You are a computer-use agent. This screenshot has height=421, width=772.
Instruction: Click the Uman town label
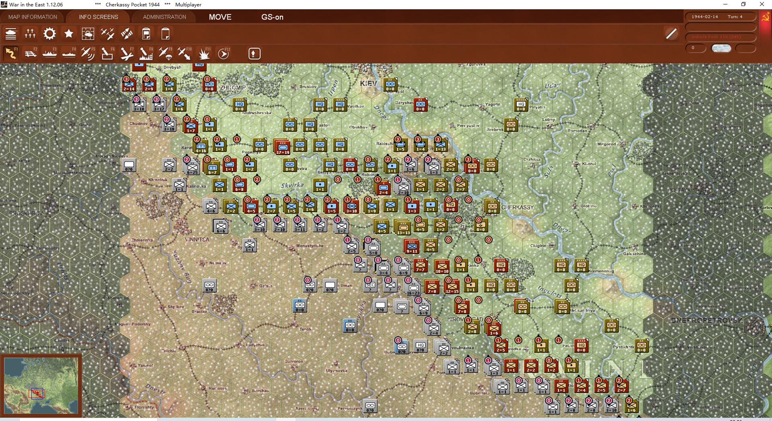click(346, 286)
